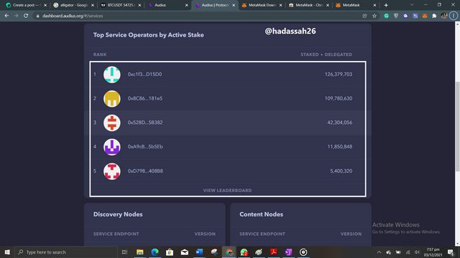460x258 pixels.
Task: Open the Chrome profile avatar
Action: pyautogui.click(x=444, y=16)
